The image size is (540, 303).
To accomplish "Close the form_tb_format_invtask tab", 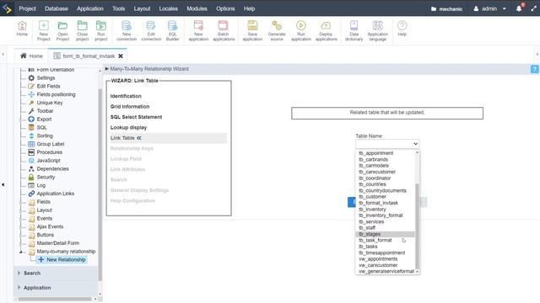I will click(121, 56).
